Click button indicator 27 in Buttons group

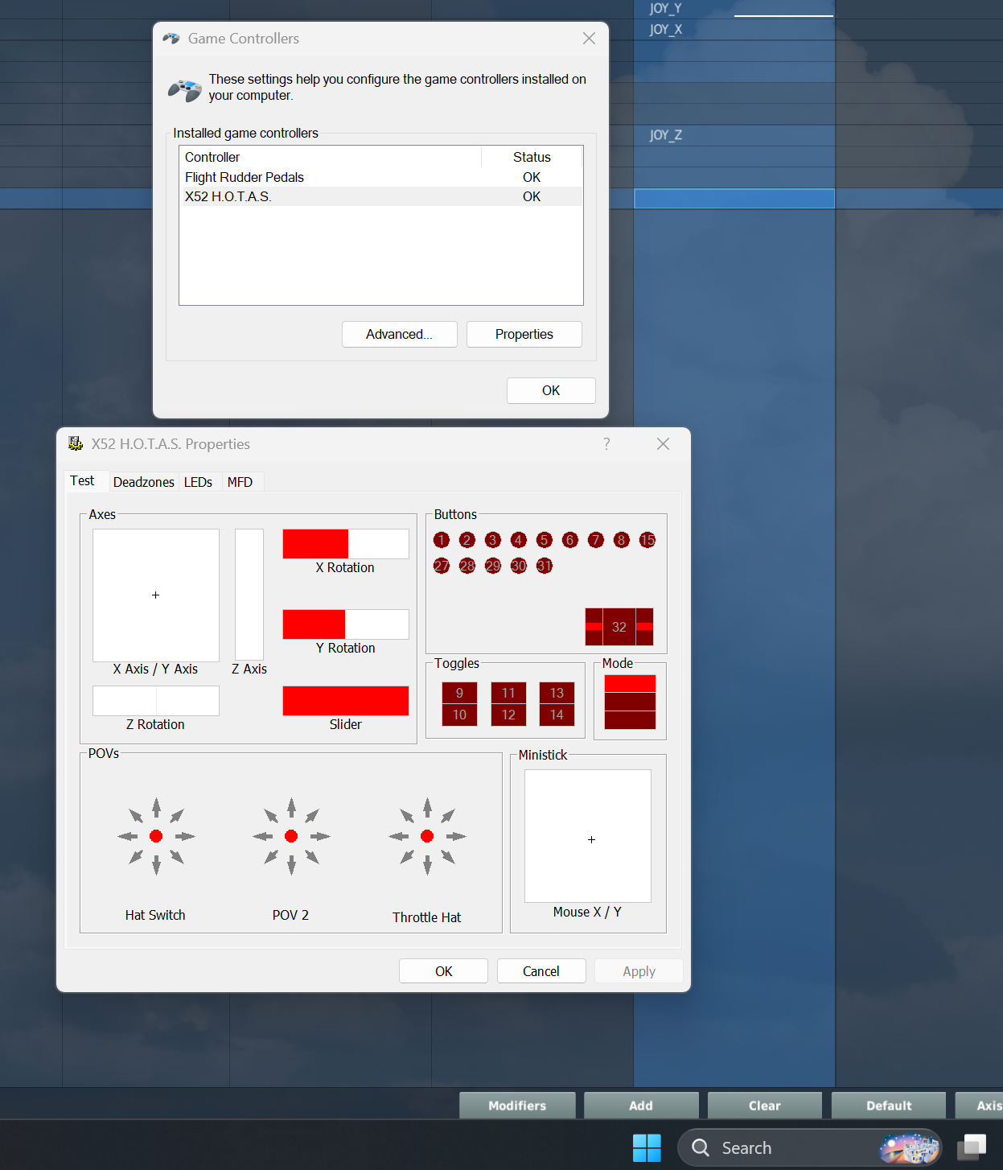442,566
